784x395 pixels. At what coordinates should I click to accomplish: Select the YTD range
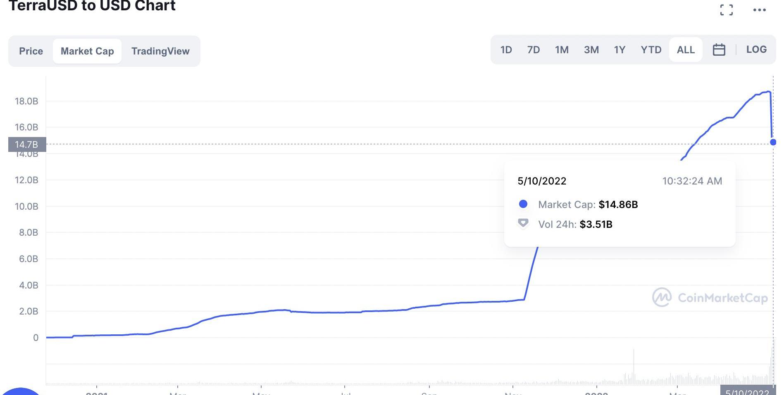coord(651,50)
